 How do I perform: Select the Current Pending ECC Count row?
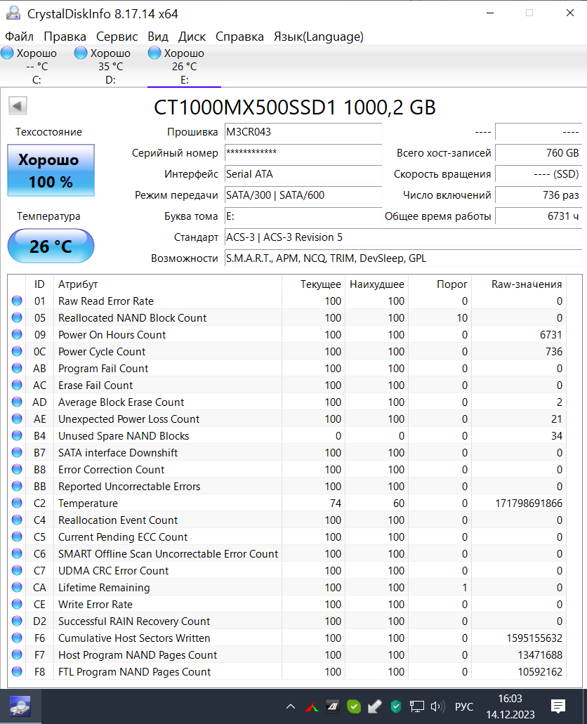(x=287, y=537)
